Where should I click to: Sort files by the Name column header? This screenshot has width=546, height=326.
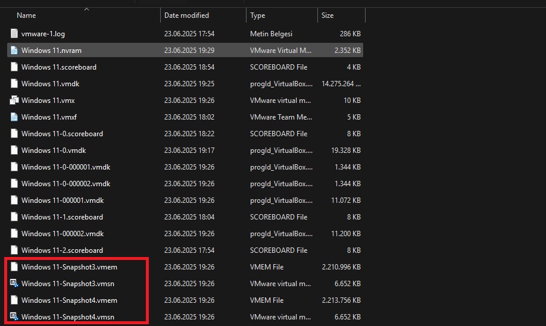(x=26, y=15)
